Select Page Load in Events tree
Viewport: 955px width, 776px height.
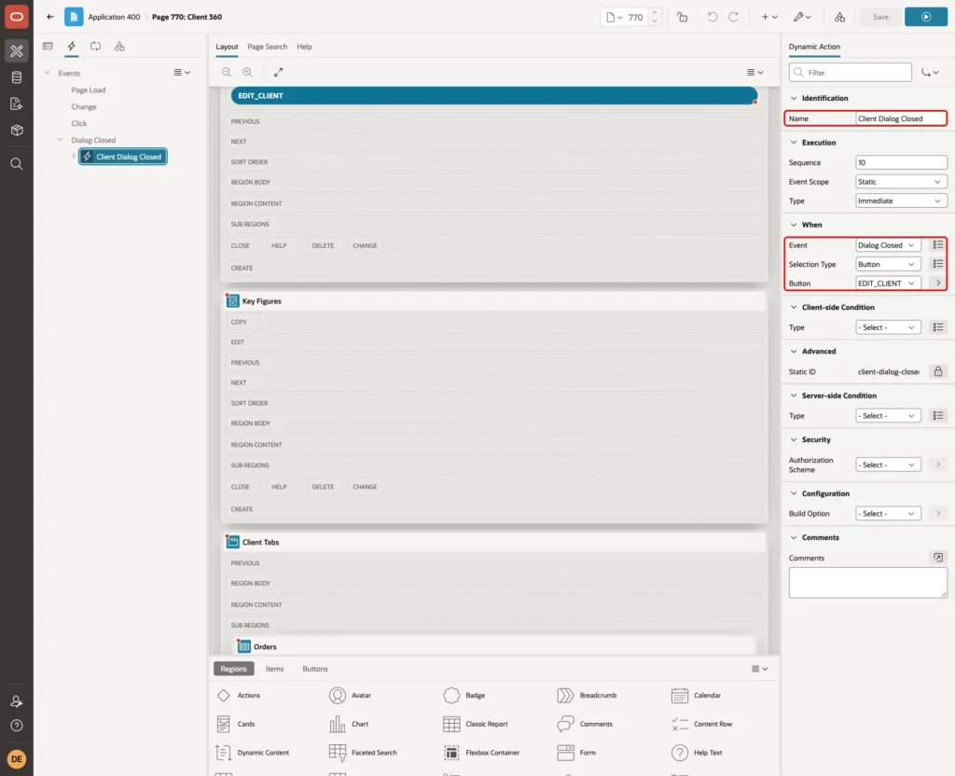[89, 90]
